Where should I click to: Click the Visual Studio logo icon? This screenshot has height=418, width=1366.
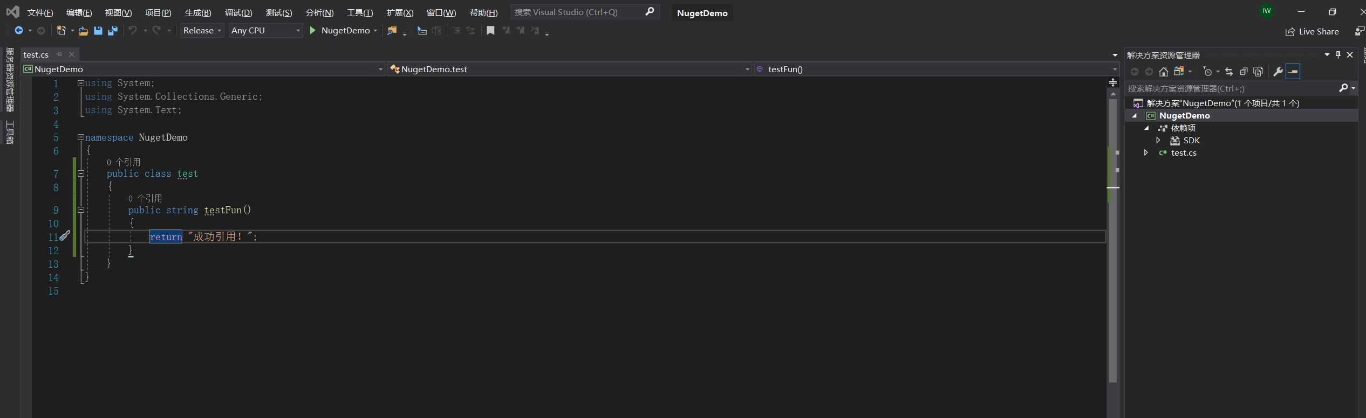click(x=12, y=12)
